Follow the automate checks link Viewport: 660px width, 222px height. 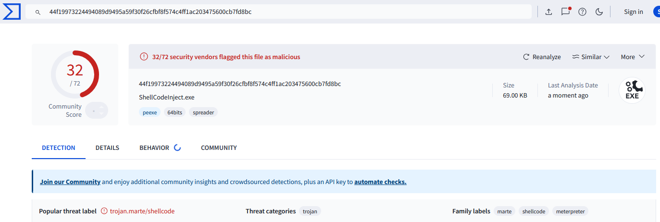pos(380,182)
